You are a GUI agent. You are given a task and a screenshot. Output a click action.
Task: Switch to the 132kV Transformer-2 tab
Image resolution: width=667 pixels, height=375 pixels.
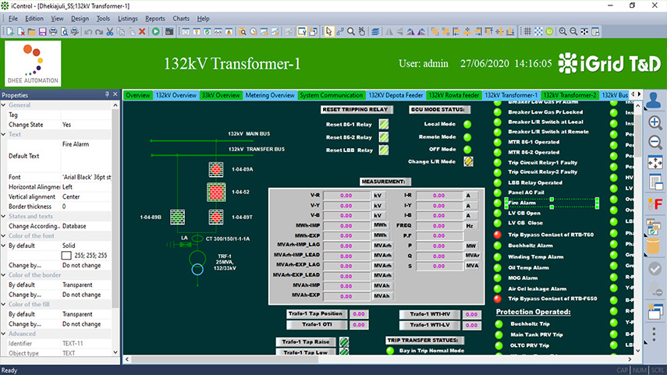pos(569,95)
